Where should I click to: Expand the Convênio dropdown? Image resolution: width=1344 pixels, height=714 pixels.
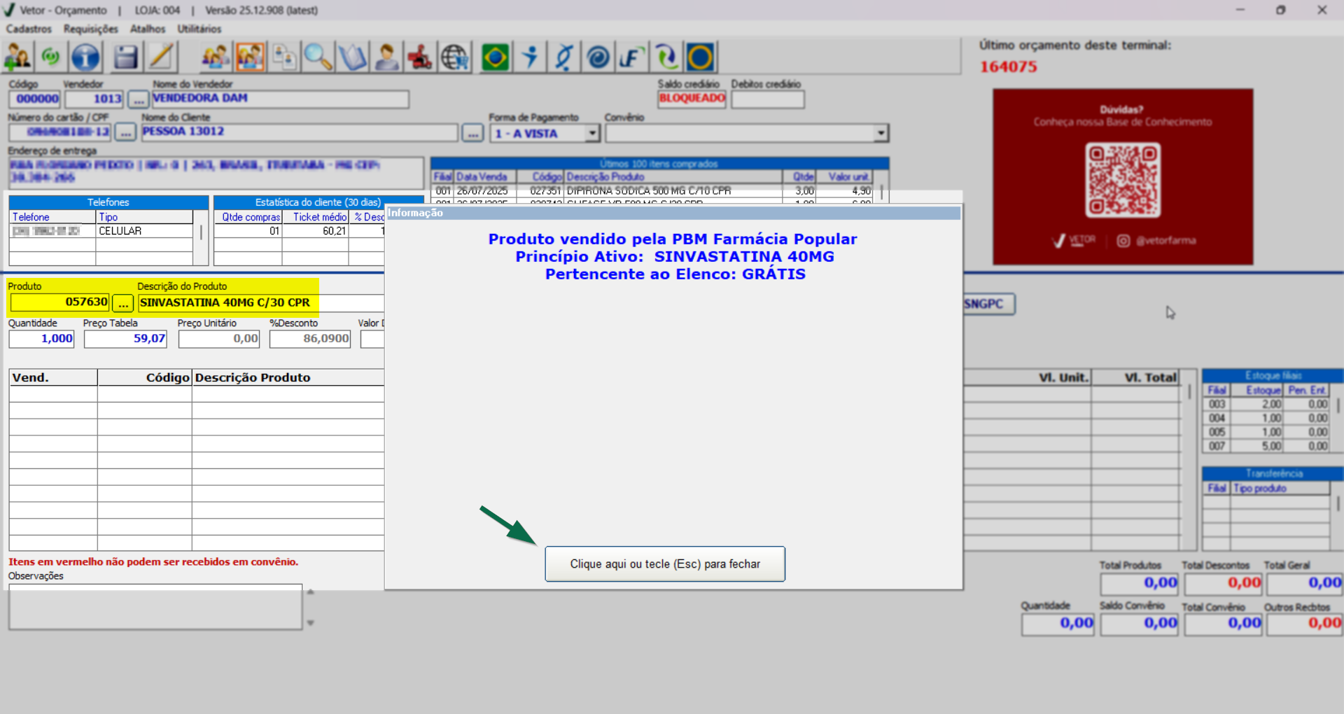point(881,133)
